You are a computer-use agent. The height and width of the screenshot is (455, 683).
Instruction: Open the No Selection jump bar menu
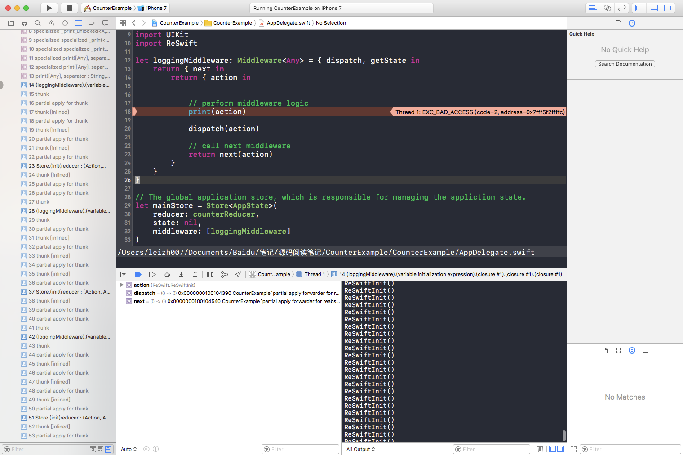point(331,23)
